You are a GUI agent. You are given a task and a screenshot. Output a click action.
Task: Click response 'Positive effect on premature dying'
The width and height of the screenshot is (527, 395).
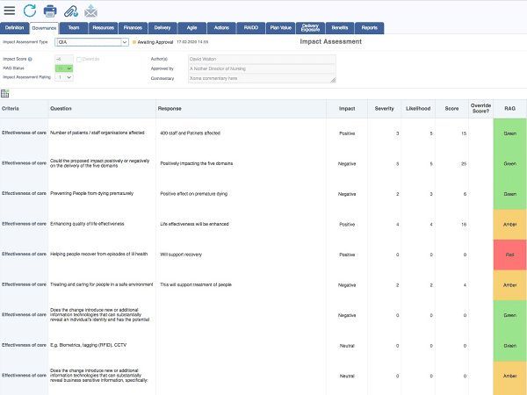[x=194, y=194]
